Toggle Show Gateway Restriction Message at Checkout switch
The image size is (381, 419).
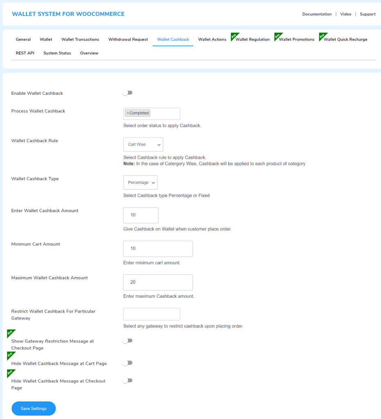[x=127, y=341]
